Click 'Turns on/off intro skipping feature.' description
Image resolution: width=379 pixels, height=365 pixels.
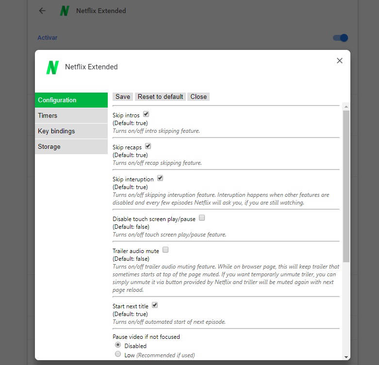[156, 131]
